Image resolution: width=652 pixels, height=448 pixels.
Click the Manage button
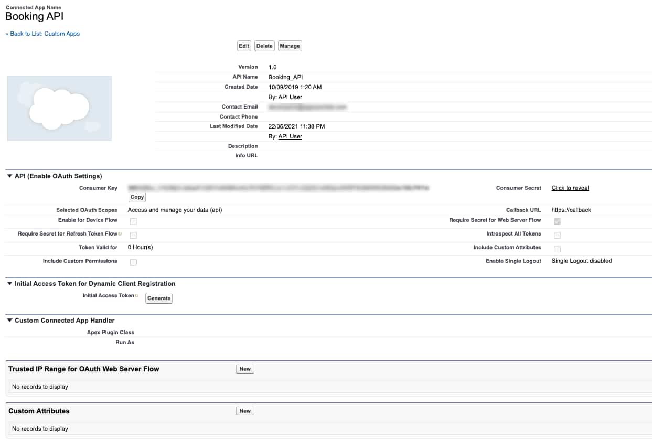pos(290,46)
